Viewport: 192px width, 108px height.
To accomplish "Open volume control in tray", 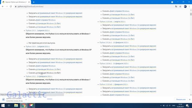I will 170,106.
